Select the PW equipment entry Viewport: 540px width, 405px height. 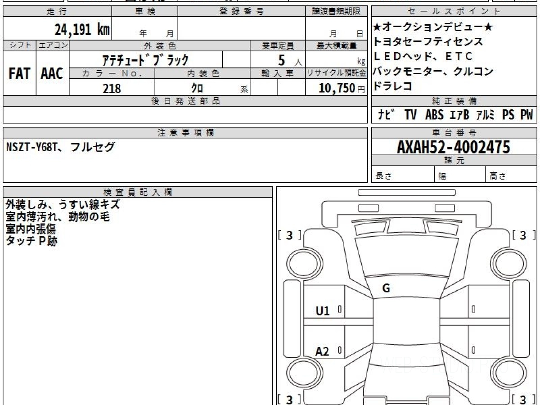click(526, 115)
